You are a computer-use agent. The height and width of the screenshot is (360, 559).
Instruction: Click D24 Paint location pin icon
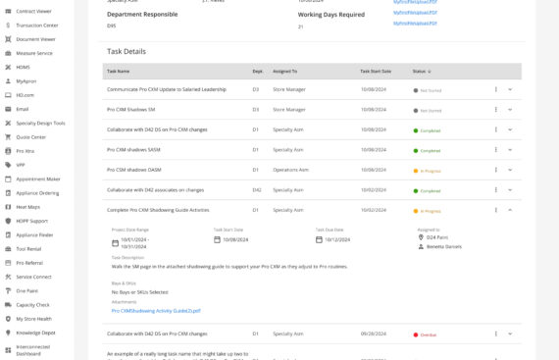click(x=421, y=237)
